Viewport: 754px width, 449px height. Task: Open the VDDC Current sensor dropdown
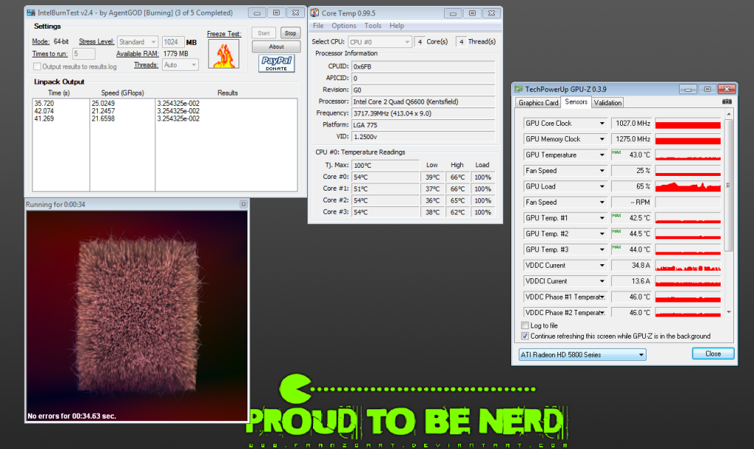point(602,266)
